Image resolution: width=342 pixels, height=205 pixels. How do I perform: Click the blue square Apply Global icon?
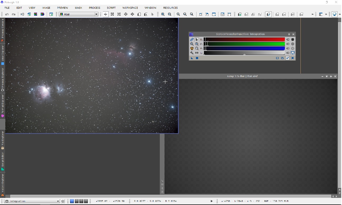(x=197, y=58)
